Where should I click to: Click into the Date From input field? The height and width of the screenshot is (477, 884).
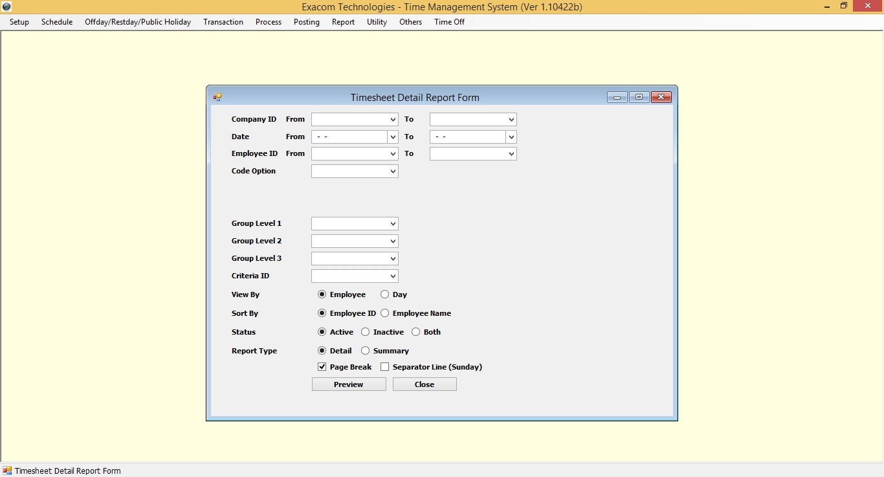[x=349, y=137]
